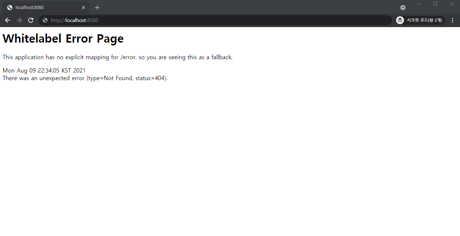Image resolution: width=460 pixels, height=236 pixels.
Task: Go back to the previous page
Action: pos(8,20)
